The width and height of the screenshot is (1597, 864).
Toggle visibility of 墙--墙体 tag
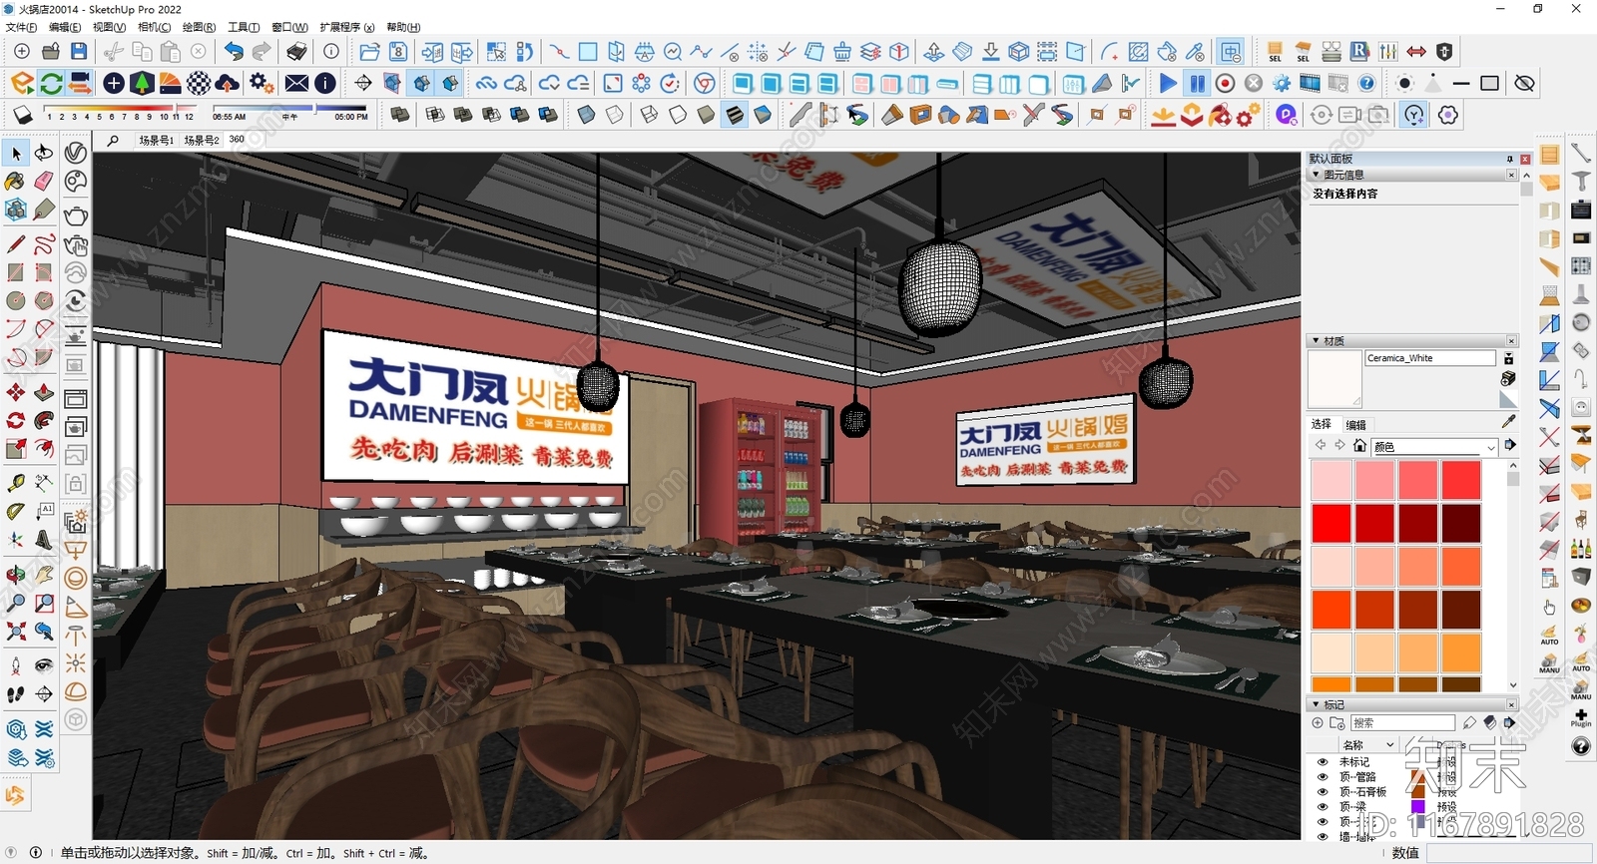(1323, 836)
